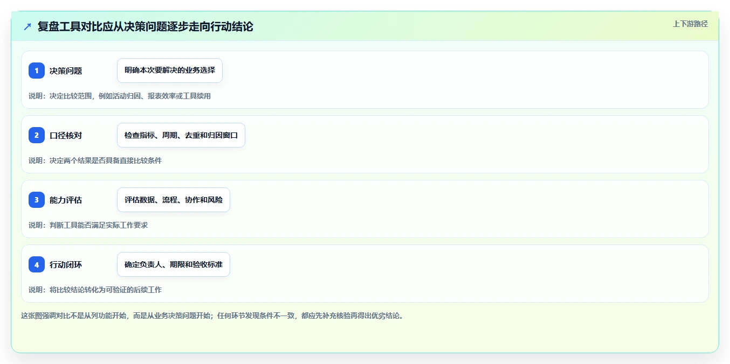Click the note 说明：决定两个结果是否具备直接比较条件
The width and height of the screenshot is (730, 364).
click(x=95, y=160)
